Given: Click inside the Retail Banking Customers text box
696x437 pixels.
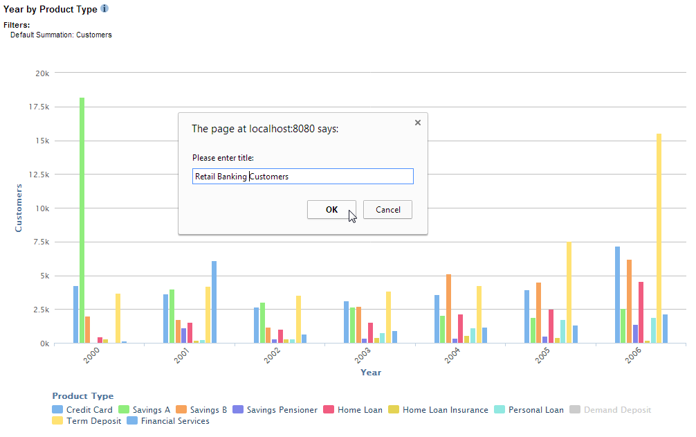Looking at the screenshot, I should click(x=302, y=176).
